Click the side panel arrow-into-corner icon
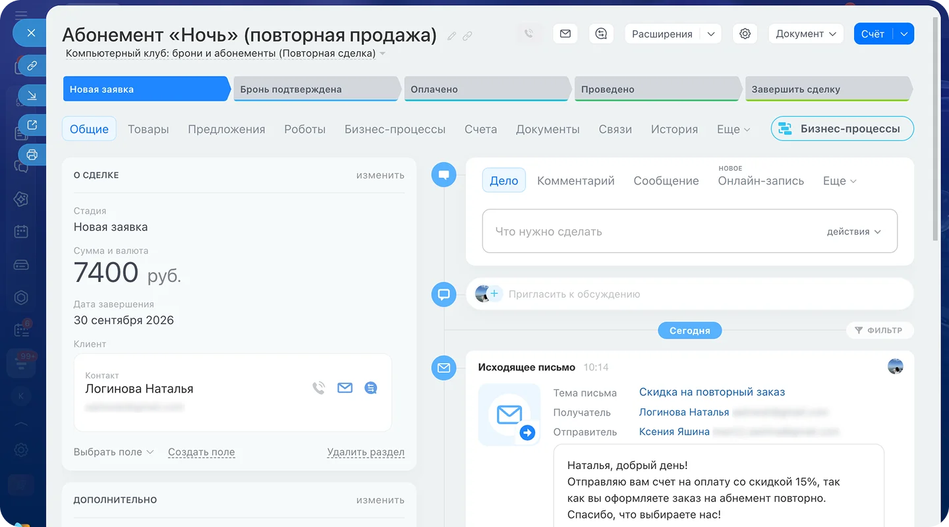The height and width of the screenshot is (527, 949). [x=32, y=96]
